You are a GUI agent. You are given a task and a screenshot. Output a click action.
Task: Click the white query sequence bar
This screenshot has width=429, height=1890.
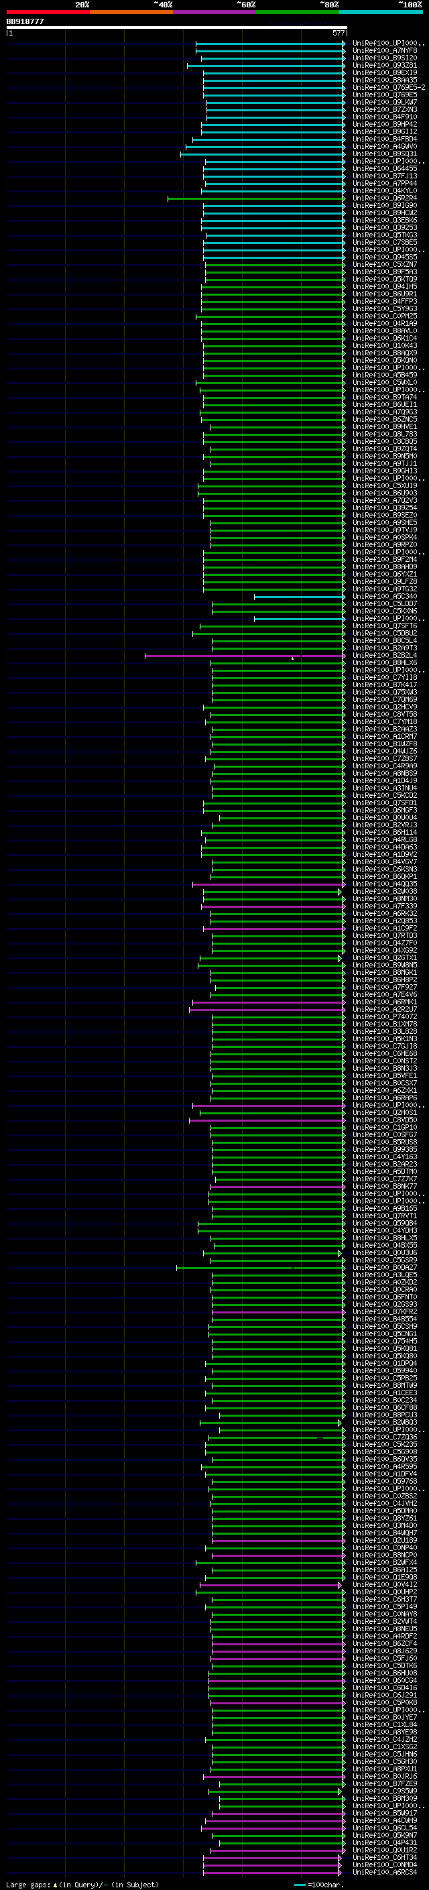[x=177, y=28]
